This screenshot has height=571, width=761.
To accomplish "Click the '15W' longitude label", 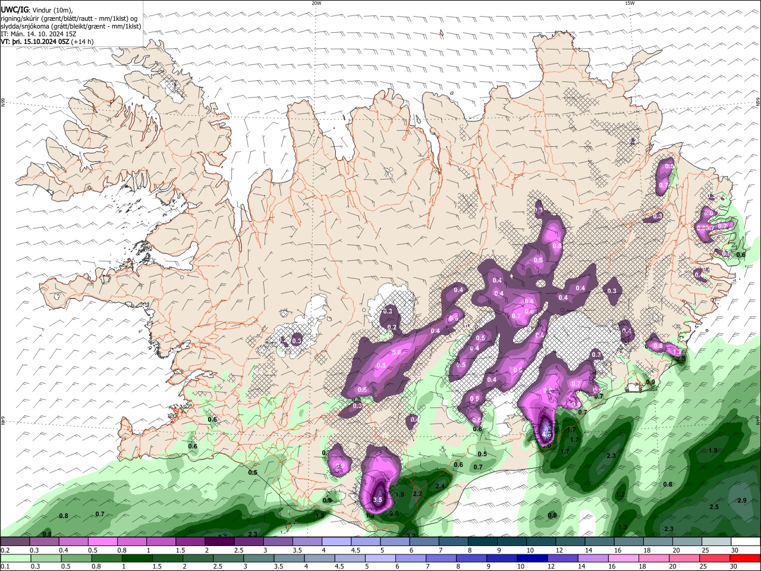I will (630, 4).
